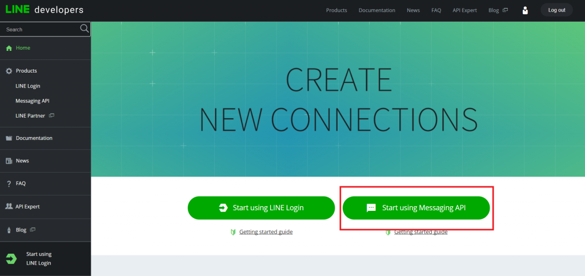Select Products in the sidebar

pos(26,71)
